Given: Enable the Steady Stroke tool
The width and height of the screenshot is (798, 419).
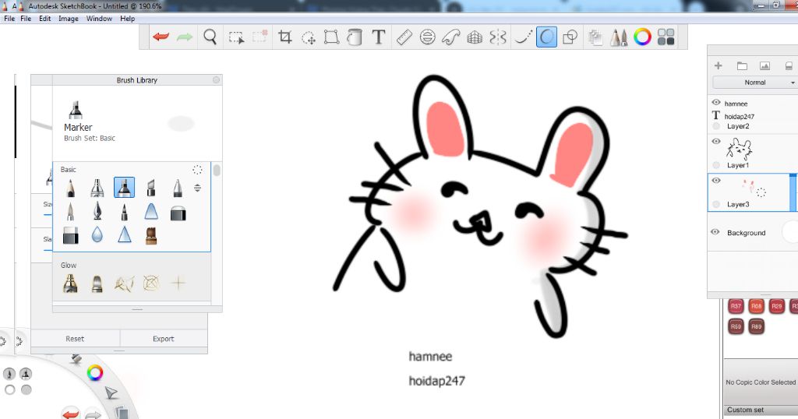Looking at the screenshot, I should (x=523, y=37).
